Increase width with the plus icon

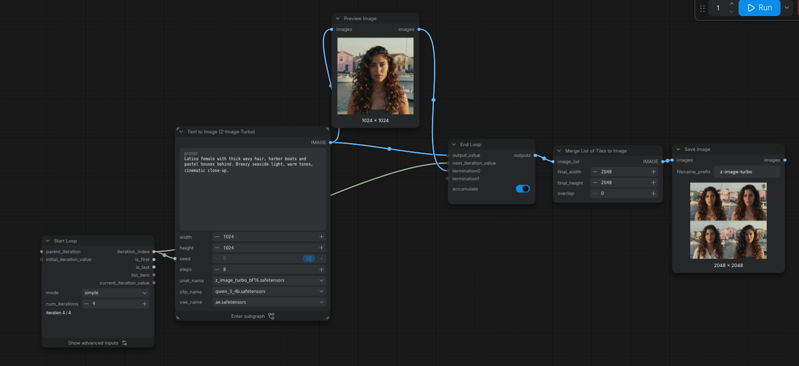[x=321, y=237]
